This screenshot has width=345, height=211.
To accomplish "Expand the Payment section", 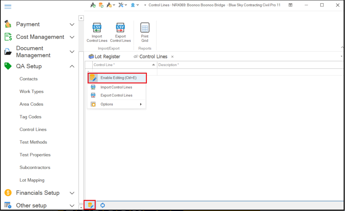I will [x=72, y=25].
